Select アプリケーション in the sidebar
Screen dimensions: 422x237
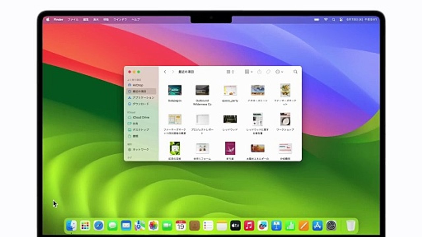pyautogui.click(x=141, y=98)
